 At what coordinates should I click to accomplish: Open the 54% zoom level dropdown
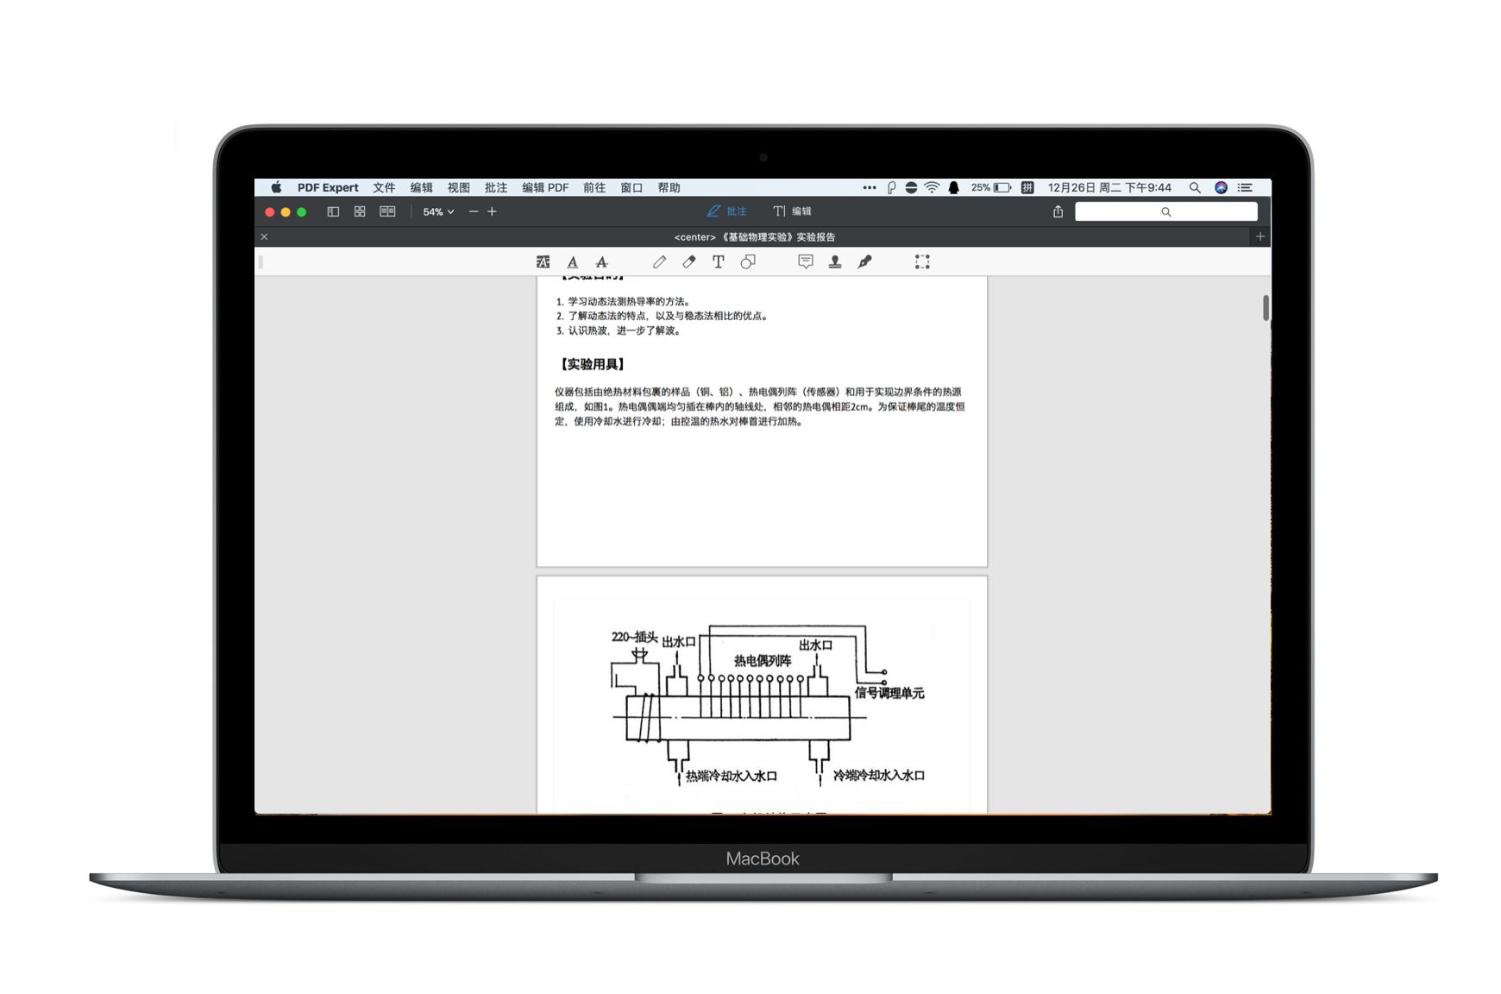click(438, 211)
